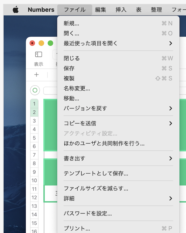The height and width of the screenshot is (233, 186).
Task: Close the Numbers window with red button
Action: tap(32, 43)
